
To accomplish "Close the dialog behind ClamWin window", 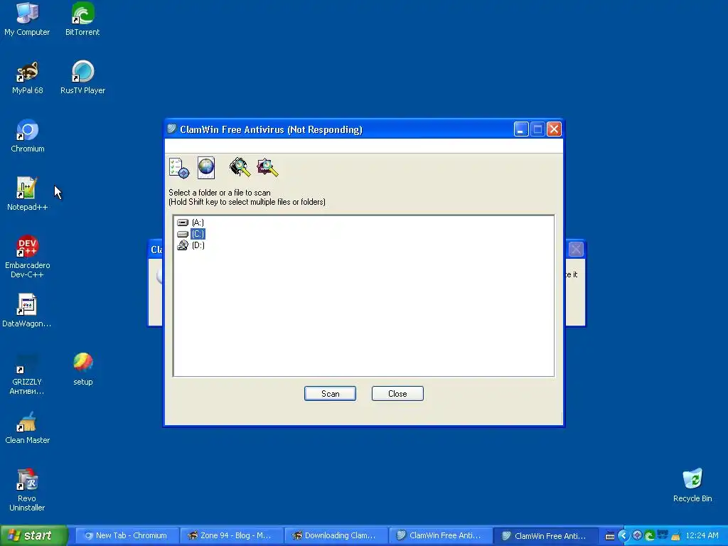I will click(x=576, y=250).
